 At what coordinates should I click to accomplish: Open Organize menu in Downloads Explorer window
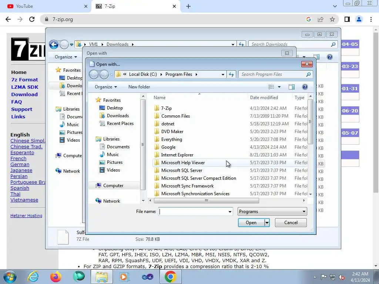pos(66,57)
